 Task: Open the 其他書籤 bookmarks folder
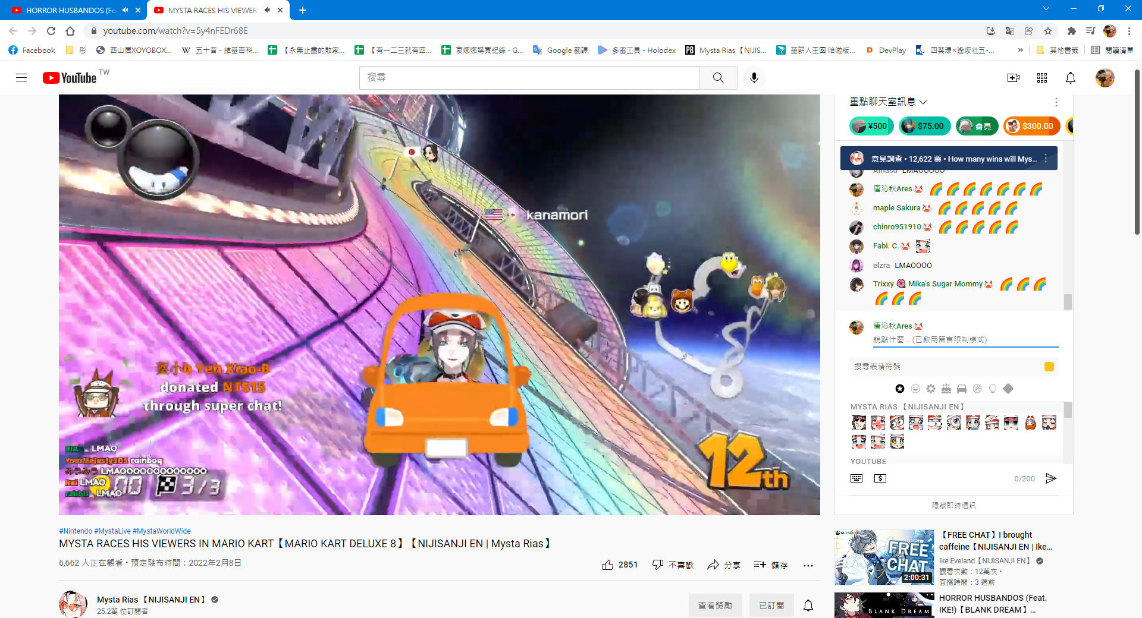tap(1057, 51)
